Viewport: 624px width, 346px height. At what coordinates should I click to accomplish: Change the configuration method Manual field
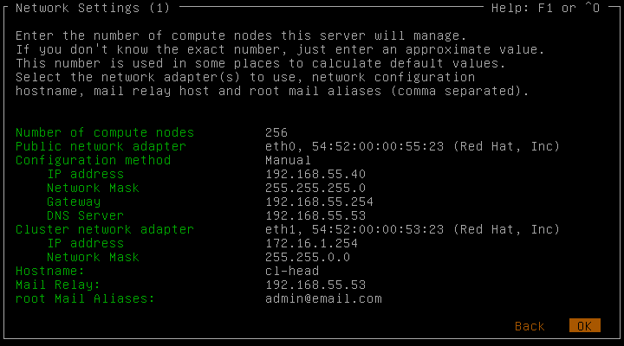click(x=288, y=160)
